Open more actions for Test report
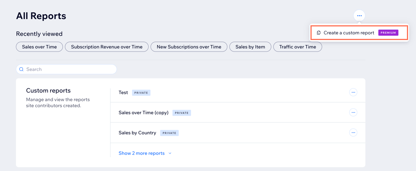 (353, 92)
